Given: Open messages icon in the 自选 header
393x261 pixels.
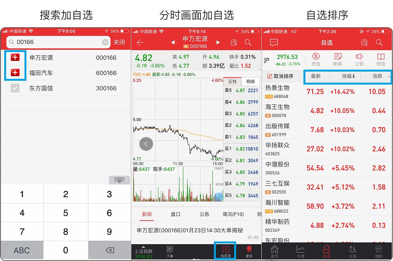Looking at the screenshot, I should [x=274, y=42].
